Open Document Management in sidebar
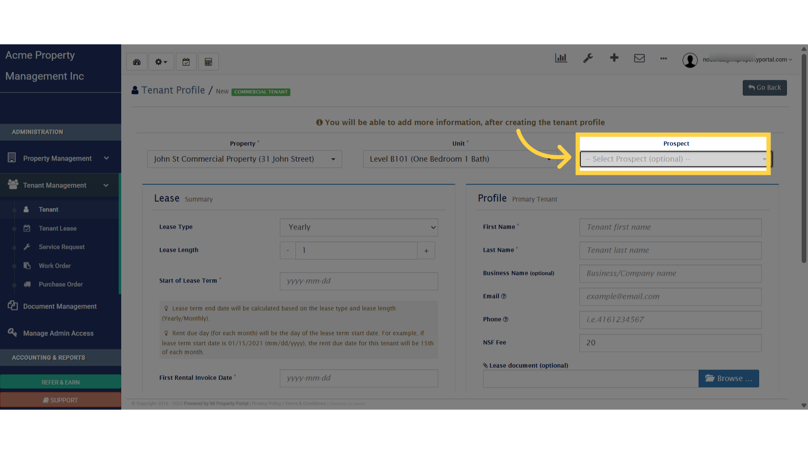The image size is (808, 454). pyautogui.click(x=61, y=306)
